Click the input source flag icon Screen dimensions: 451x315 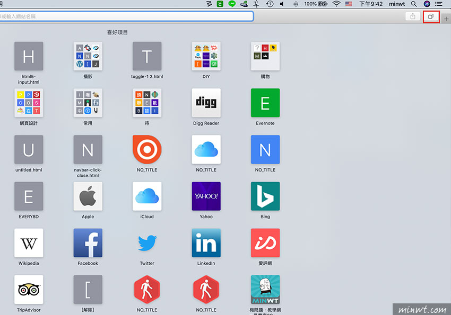tap(349, 4)
